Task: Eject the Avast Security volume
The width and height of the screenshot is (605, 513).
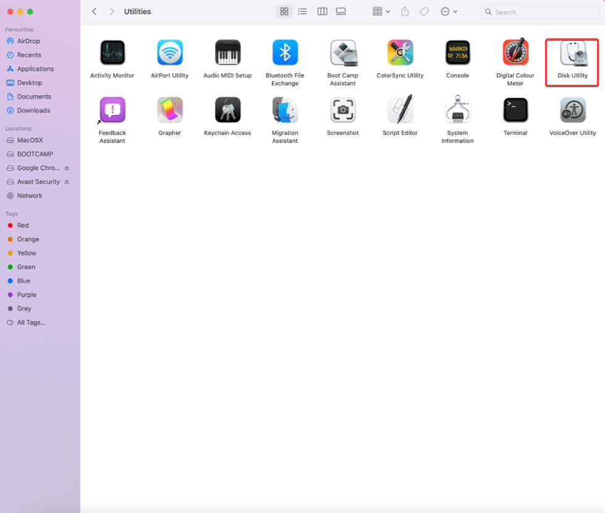Action: (67, 182)
